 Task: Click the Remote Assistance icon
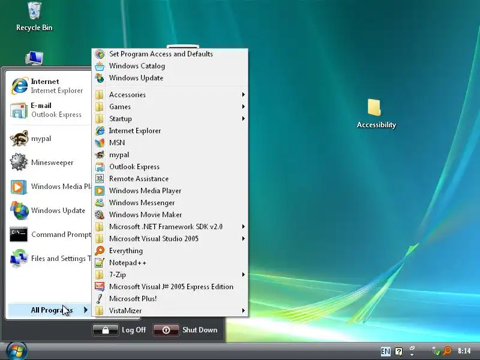point(100,179)
